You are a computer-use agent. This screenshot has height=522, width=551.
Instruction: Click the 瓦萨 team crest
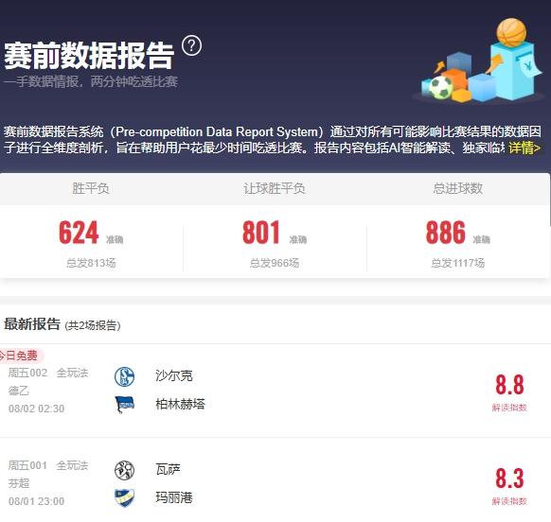[124, 470]
